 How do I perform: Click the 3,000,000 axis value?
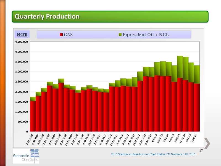(x=22, y=72)
